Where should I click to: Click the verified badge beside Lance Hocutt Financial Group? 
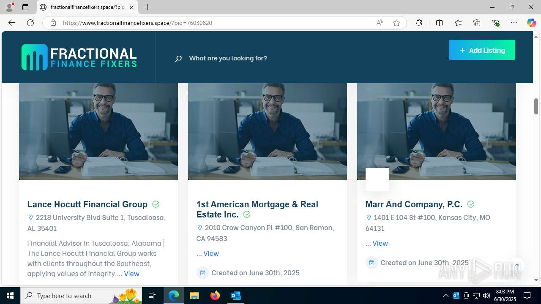coord(156,204)
